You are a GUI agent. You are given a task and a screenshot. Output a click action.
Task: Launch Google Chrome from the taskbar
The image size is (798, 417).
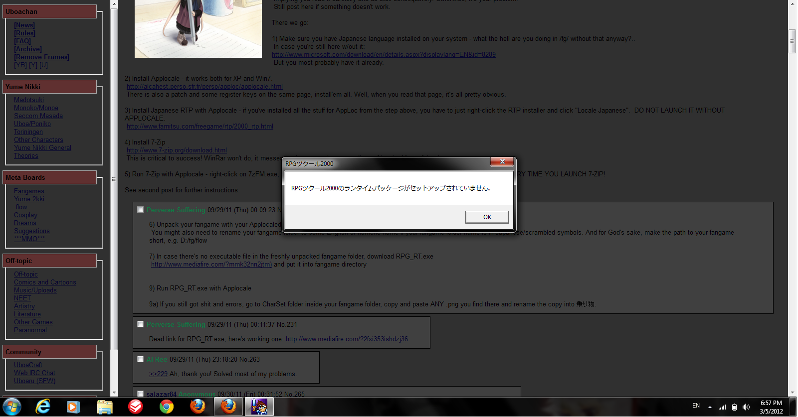tap(167, 407)
